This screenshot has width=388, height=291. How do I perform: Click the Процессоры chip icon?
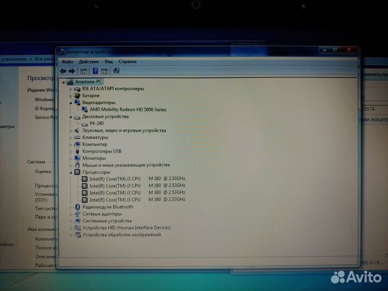coord(78,172)
